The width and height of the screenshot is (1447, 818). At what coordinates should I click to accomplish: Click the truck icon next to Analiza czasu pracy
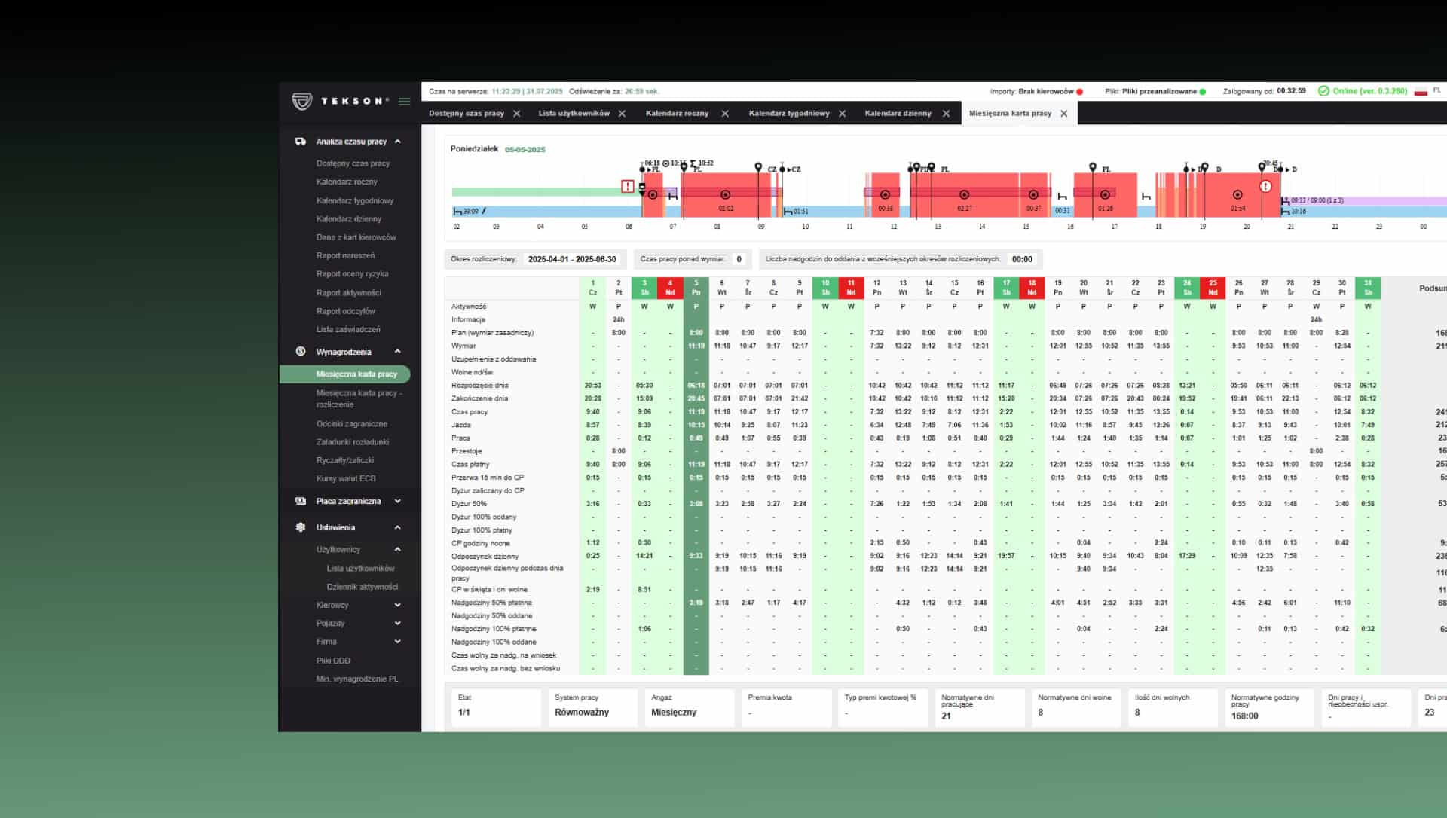click(301, 142)
